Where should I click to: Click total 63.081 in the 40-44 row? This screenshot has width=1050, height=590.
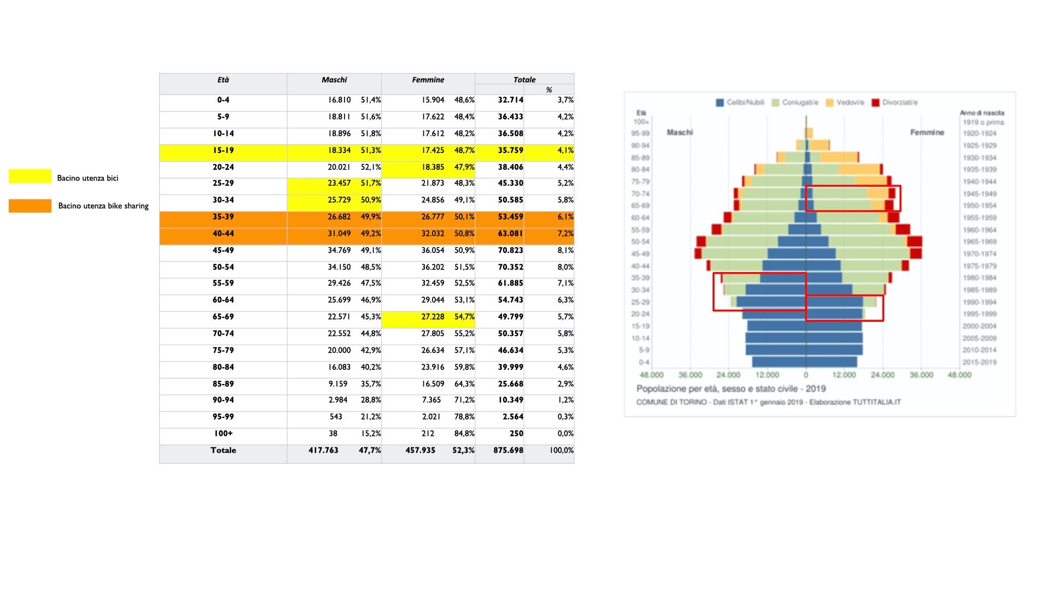[510, 233]
